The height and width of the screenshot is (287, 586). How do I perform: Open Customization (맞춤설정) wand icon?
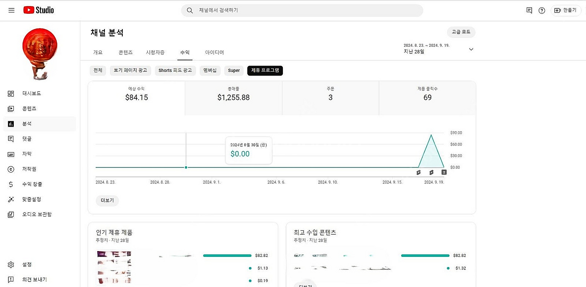(x=11, y=199)
